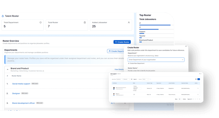
Task: Open the Show 10 entries dropdown
Action: (x=180, y=99)
